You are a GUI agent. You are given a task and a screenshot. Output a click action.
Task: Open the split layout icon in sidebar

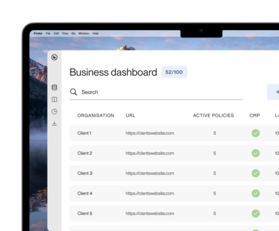click(x=54, y=99)
